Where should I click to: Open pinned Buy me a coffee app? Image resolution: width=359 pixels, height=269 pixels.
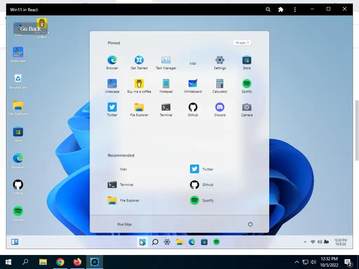(139, 86)
